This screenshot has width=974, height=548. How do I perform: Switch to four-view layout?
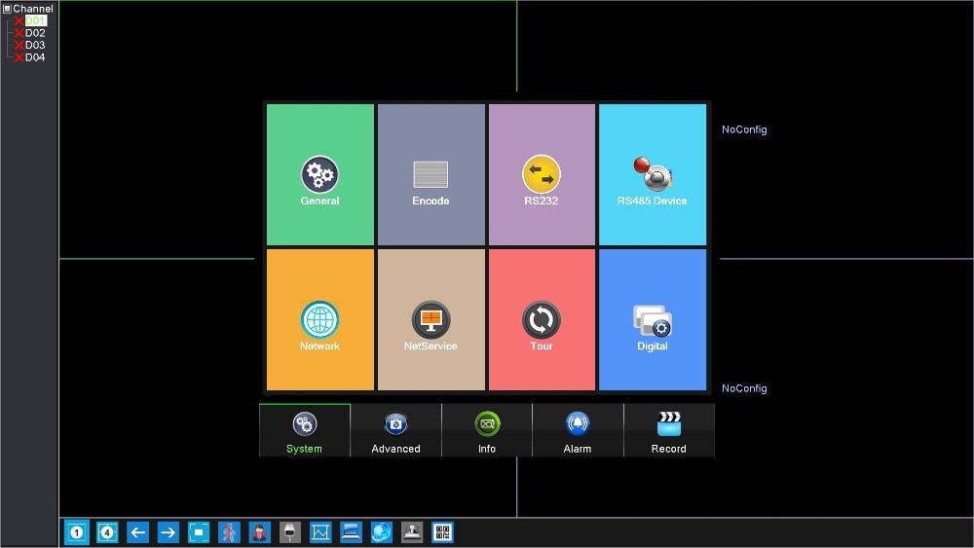[107, 532]
